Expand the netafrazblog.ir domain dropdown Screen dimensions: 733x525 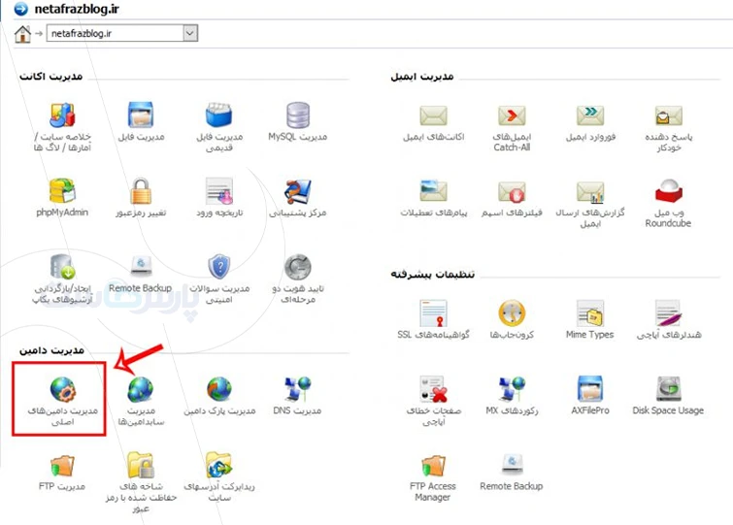pos(189,33)
